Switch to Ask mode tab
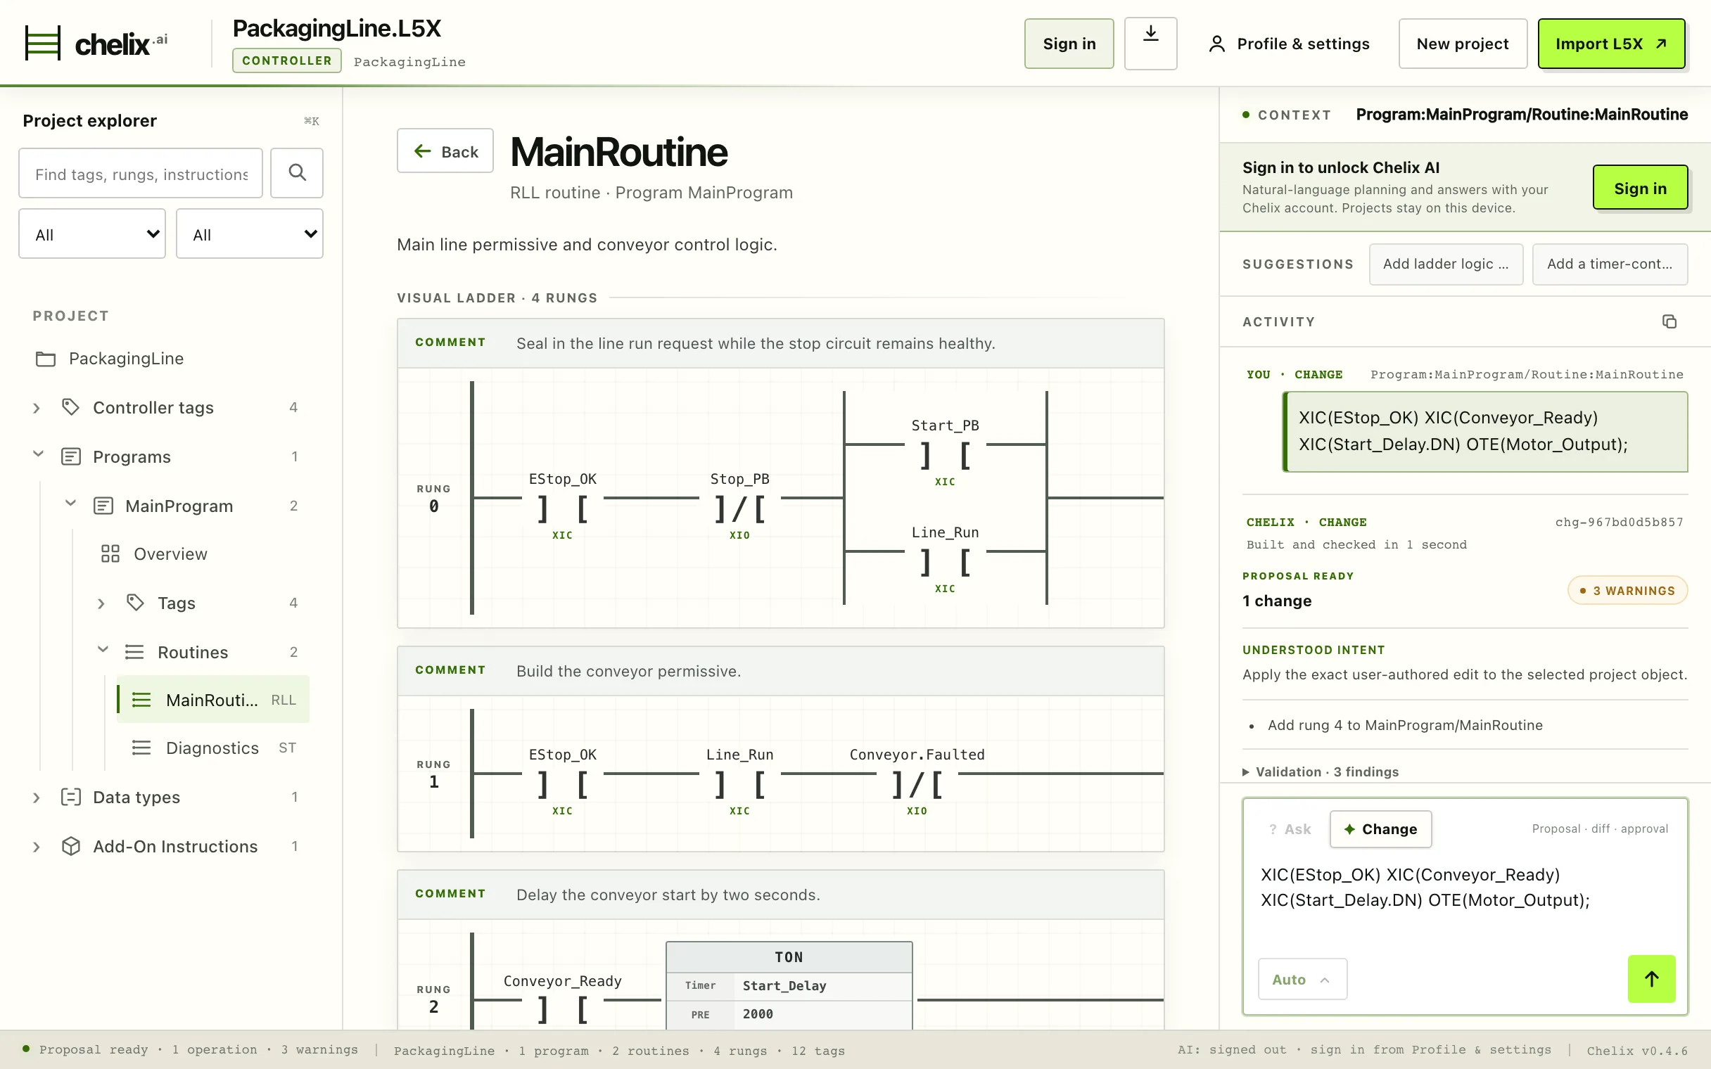The height and width of the screenshot is (1069, 1711). coord(1290,829)
